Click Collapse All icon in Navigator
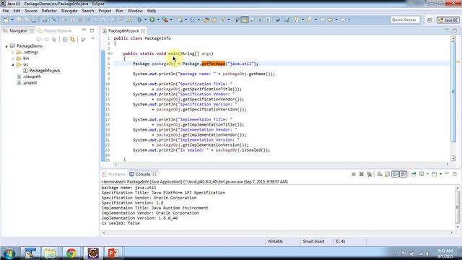The image size is (462, 260). tap(65, 39)
